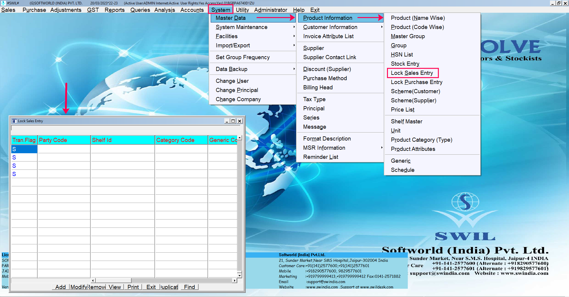This screenshot has height=297, width=569.
Task: Choose Scheme(Supplier)
Action: tap(432, 100)
